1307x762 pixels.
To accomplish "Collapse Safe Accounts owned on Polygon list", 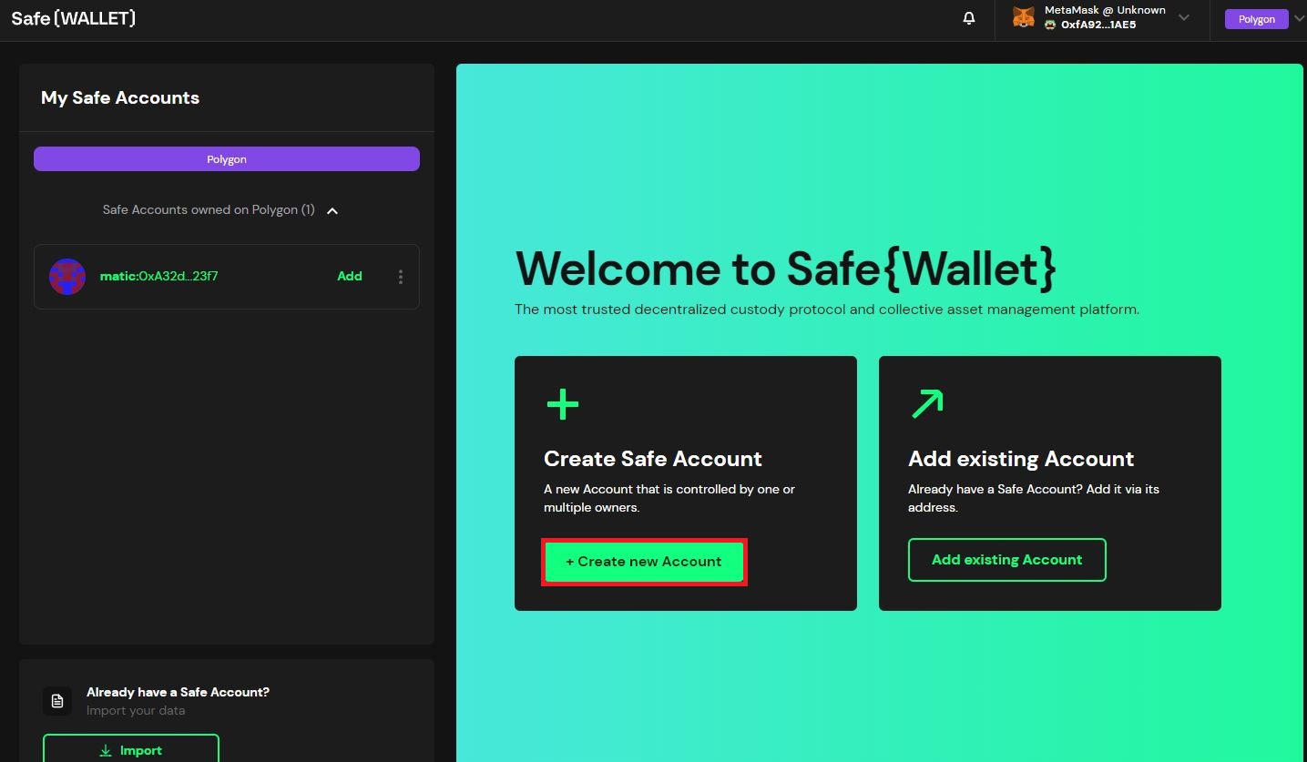I will [332, 210].
